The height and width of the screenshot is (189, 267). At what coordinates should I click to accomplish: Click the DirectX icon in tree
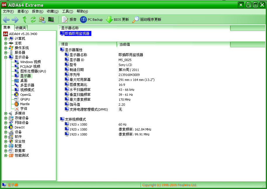(11, 127)
